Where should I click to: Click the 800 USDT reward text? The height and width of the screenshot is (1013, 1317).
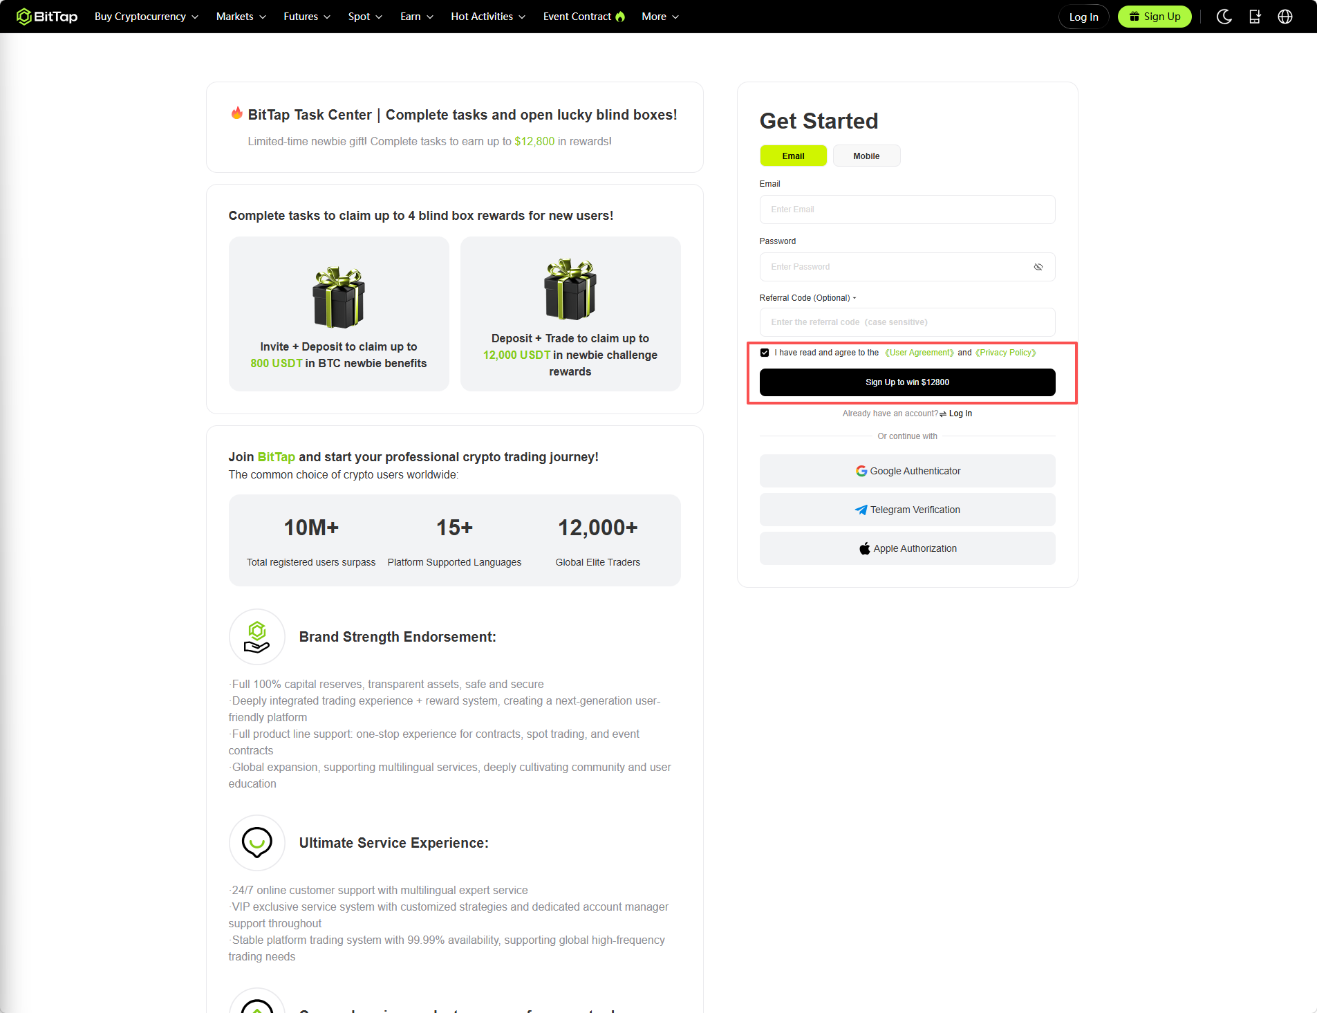coord(277,363)
